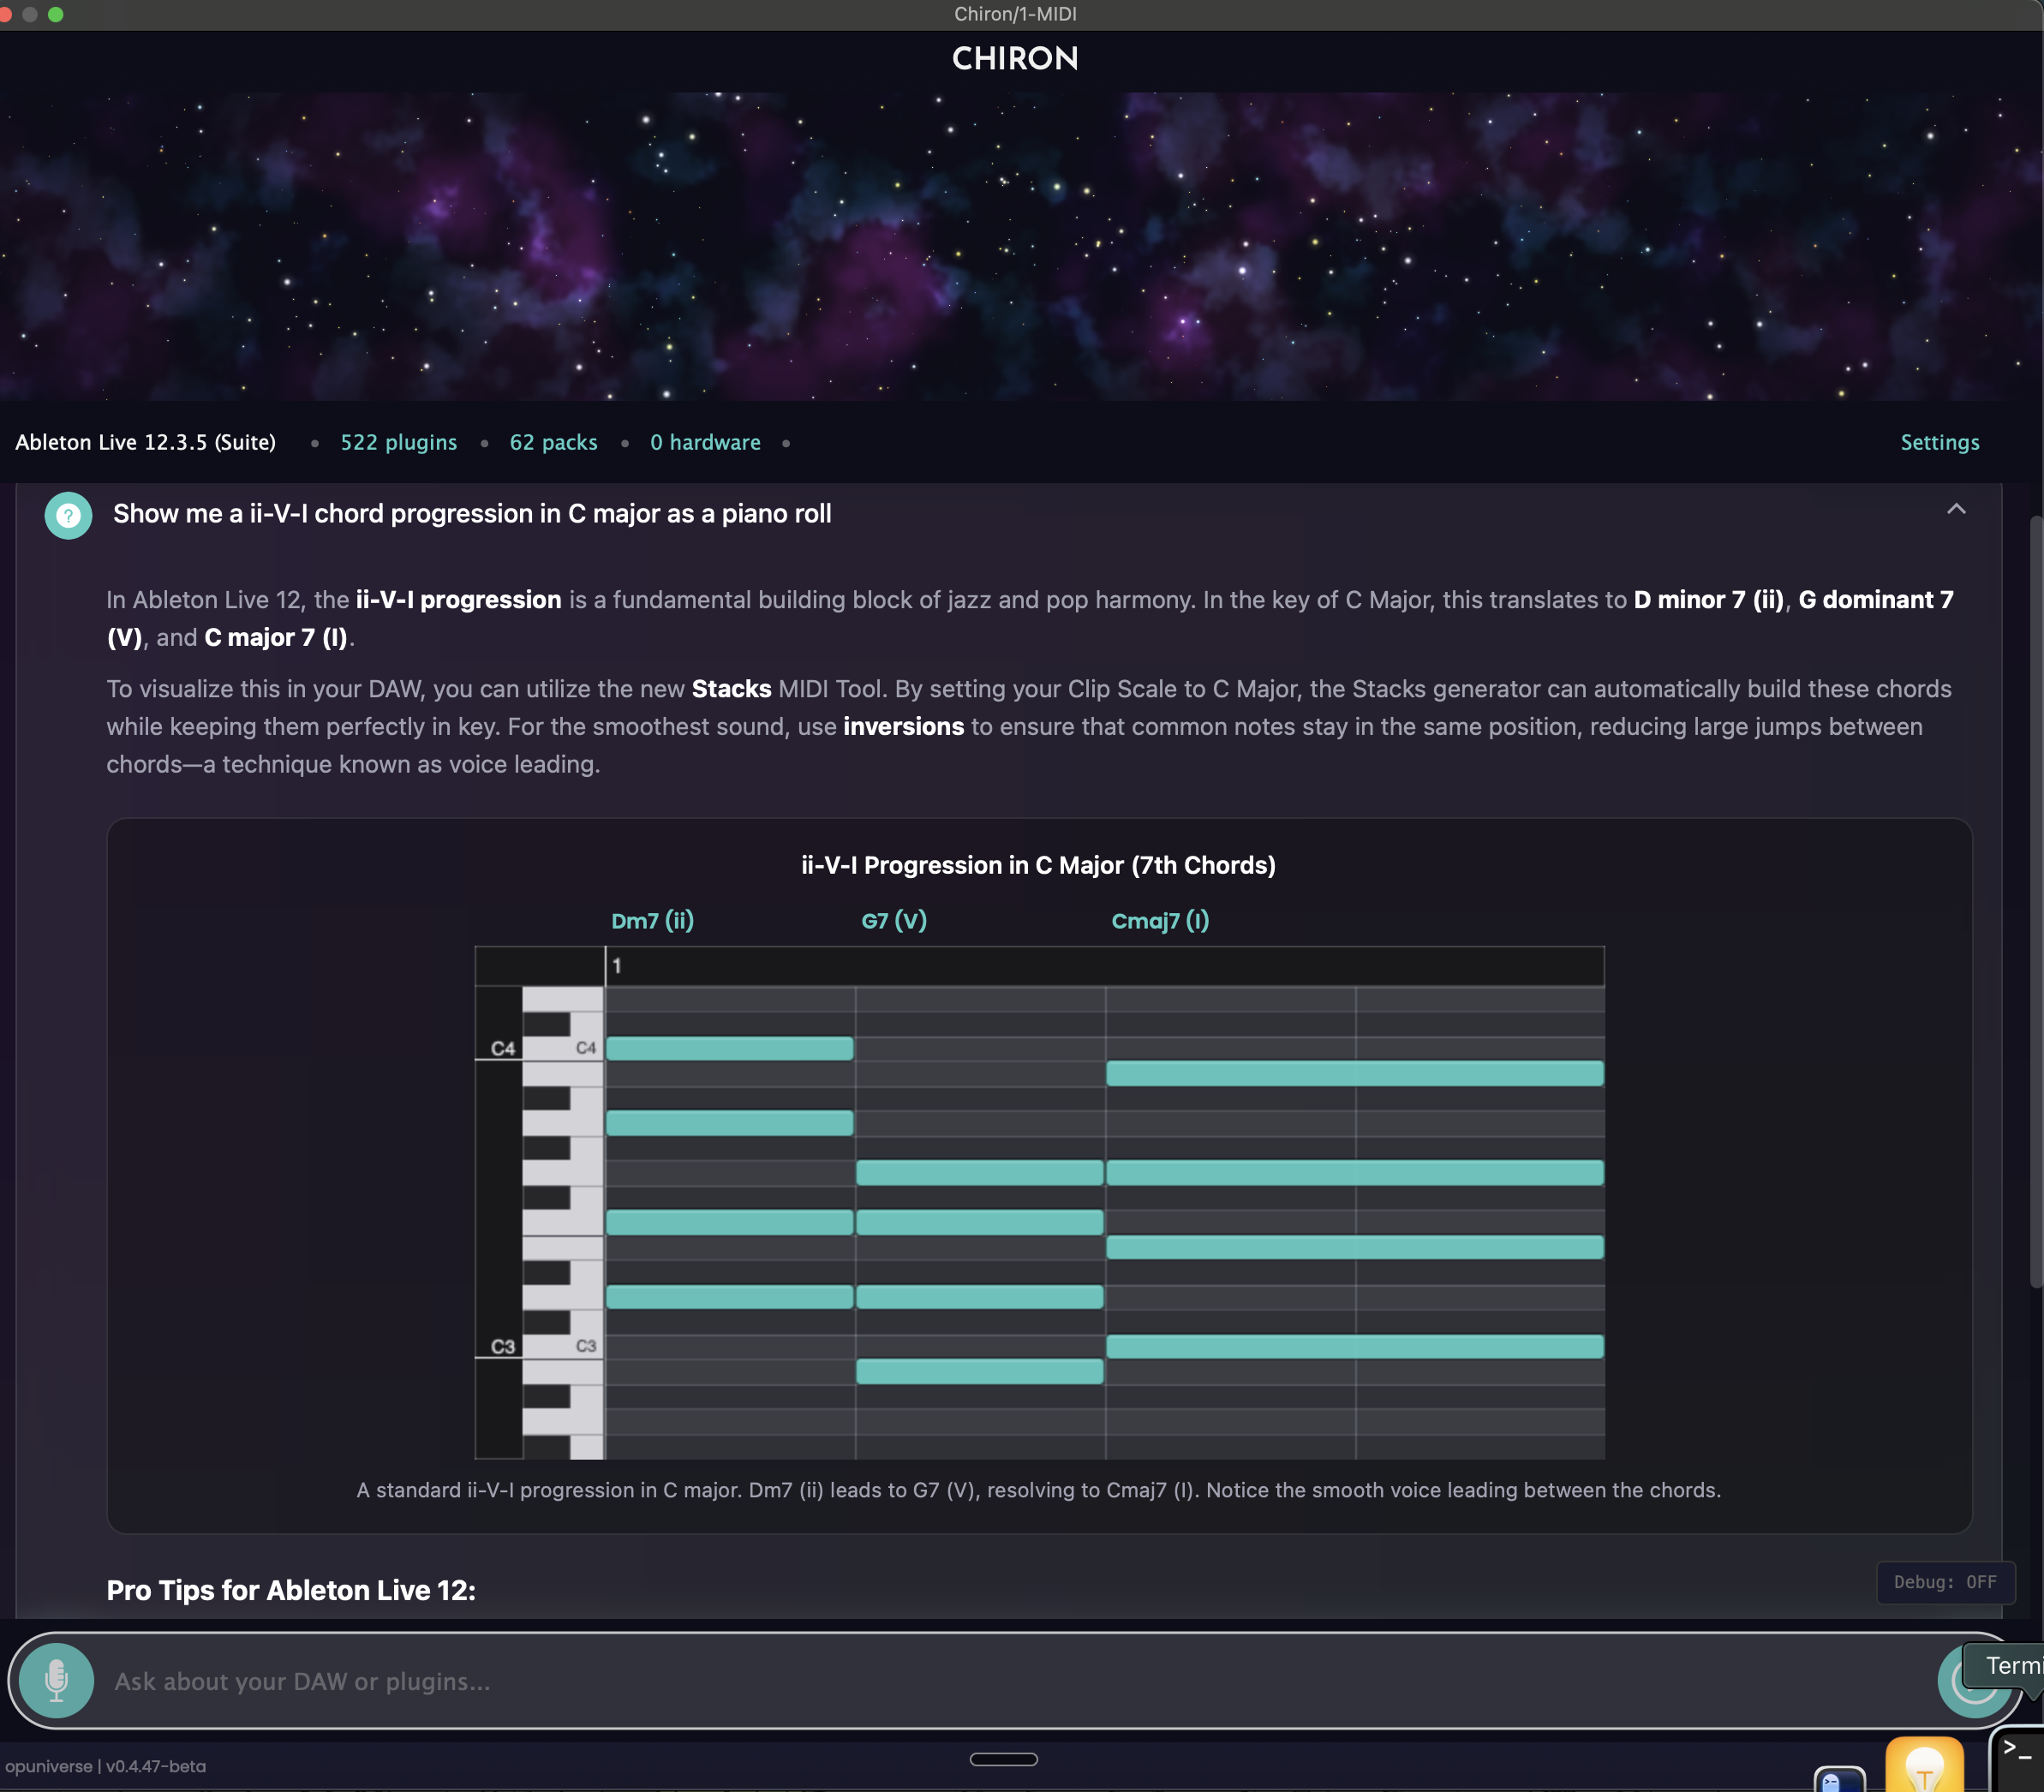Image resolution: width=2044 pixels, height=1792 pixels.
Task: Click the bottom drag handle pill
Action: click(1003, 1759)
